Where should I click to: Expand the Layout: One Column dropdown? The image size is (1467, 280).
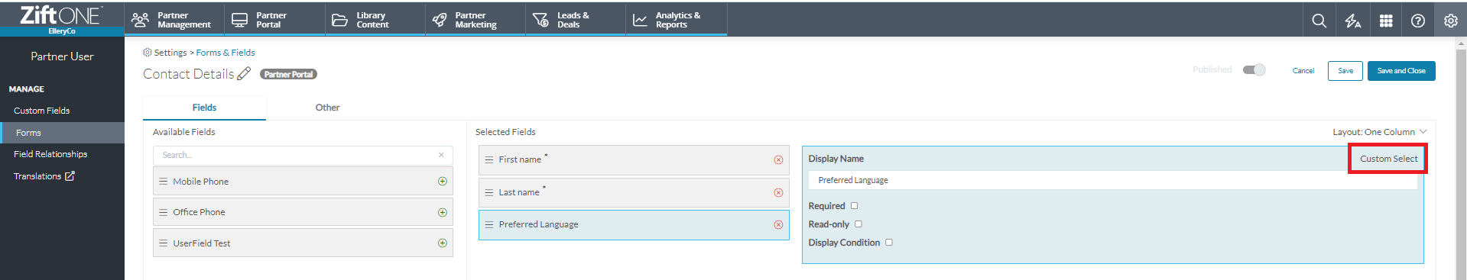pyautogui.click(x=1380, y=131)
